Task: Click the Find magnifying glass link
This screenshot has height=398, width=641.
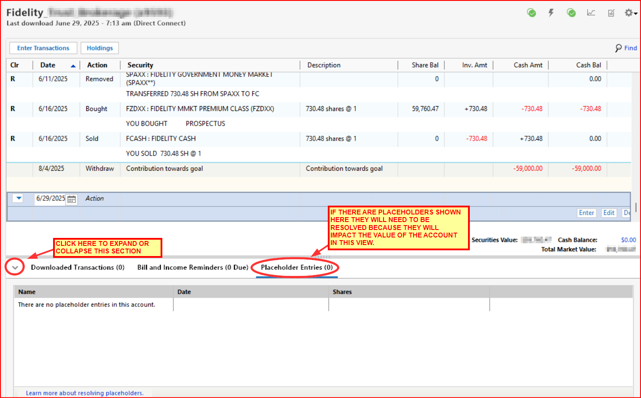Action: (626, 48)
